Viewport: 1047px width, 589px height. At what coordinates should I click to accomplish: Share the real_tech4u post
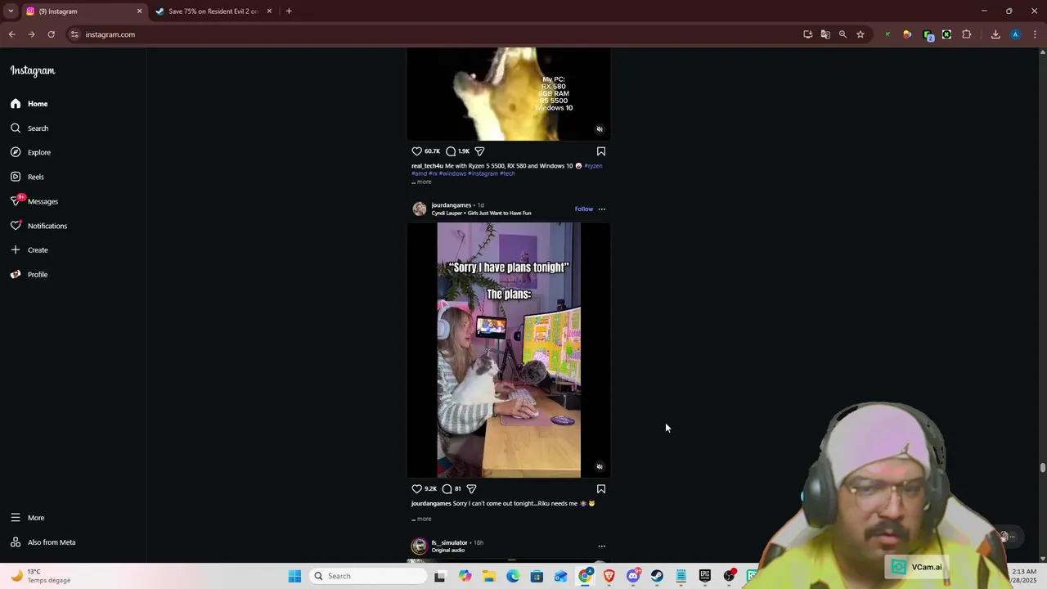pyautogui.click(x=480, y=151)
